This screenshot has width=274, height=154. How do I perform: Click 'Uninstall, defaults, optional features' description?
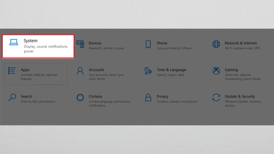coord(39,77)
